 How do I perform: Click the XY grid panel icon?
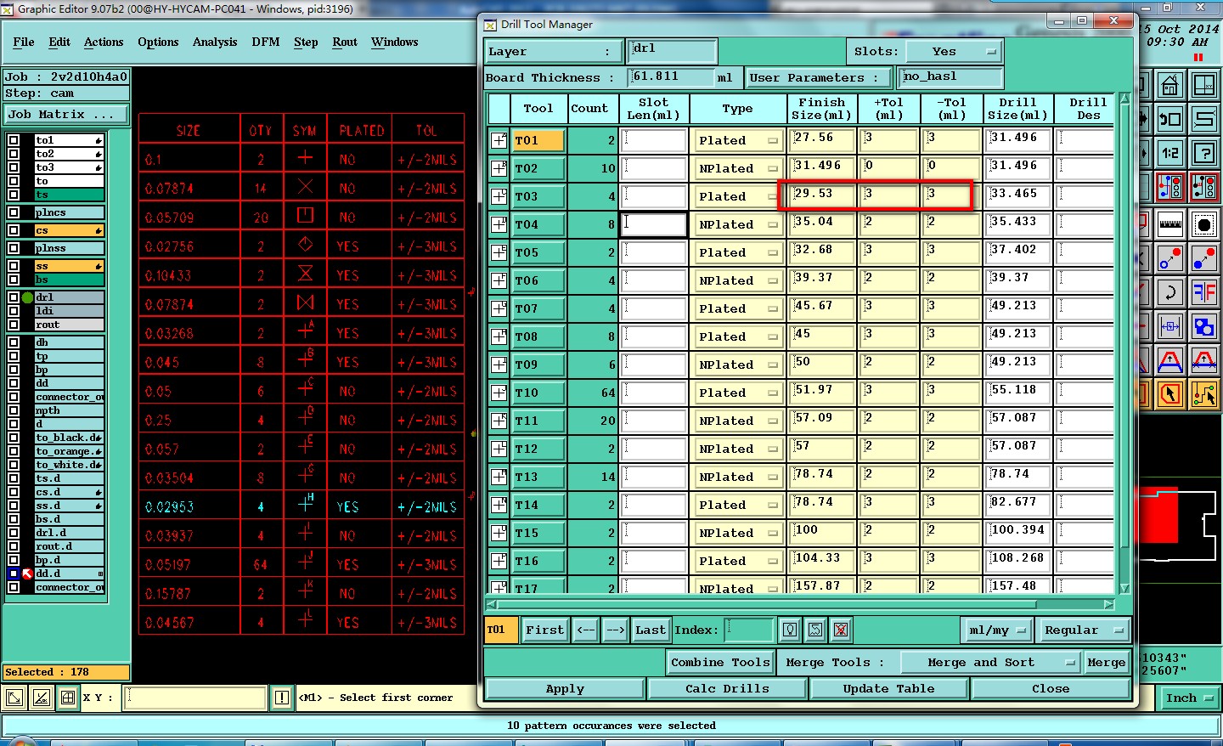pos(1204,85)
